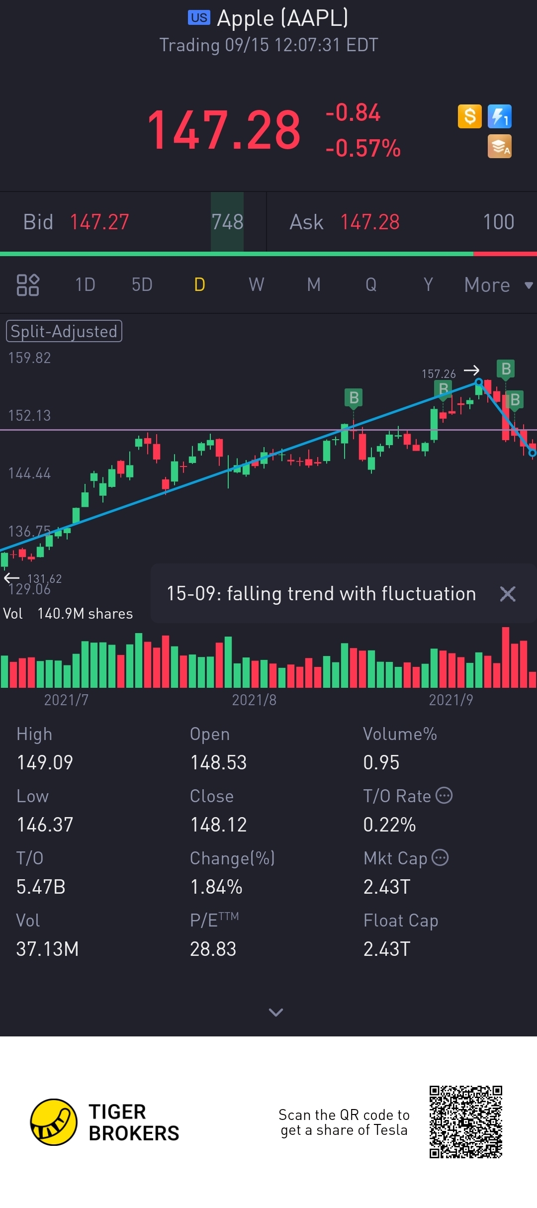
Task: Select the 5D chart tab
Action: pyautogui.click(x=142, y=285)
